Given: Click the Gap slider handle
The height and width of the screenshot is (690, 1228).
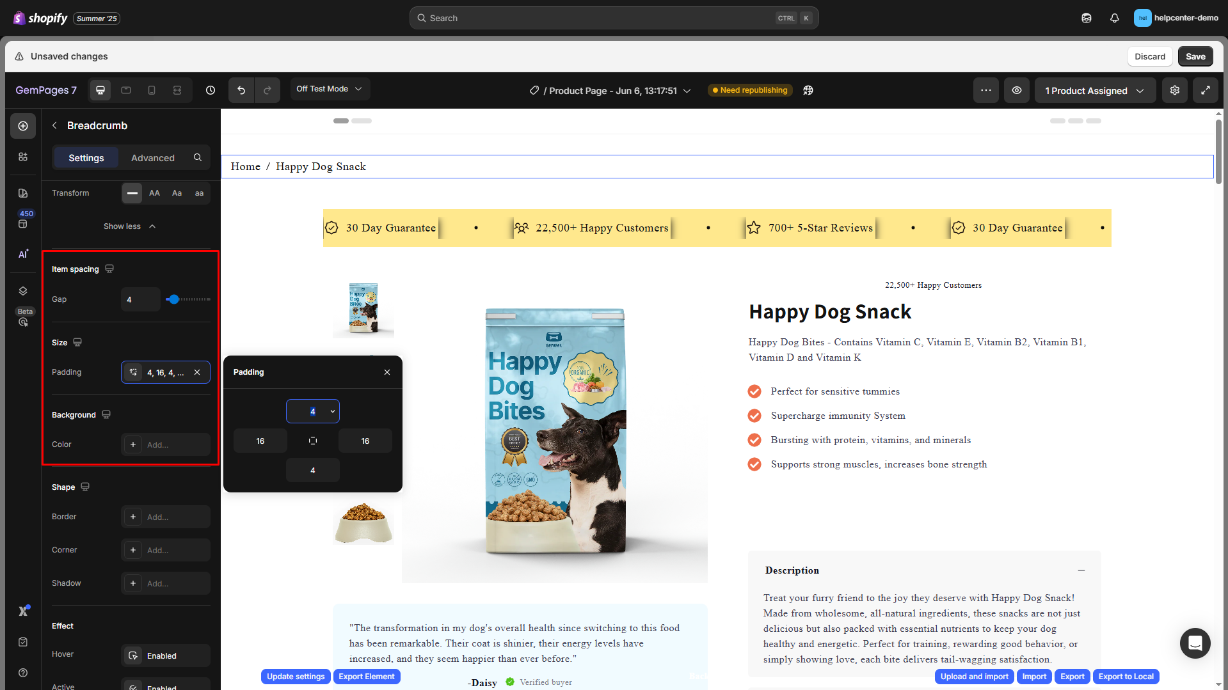Looking at the screenshot, I should pos(173,299).
